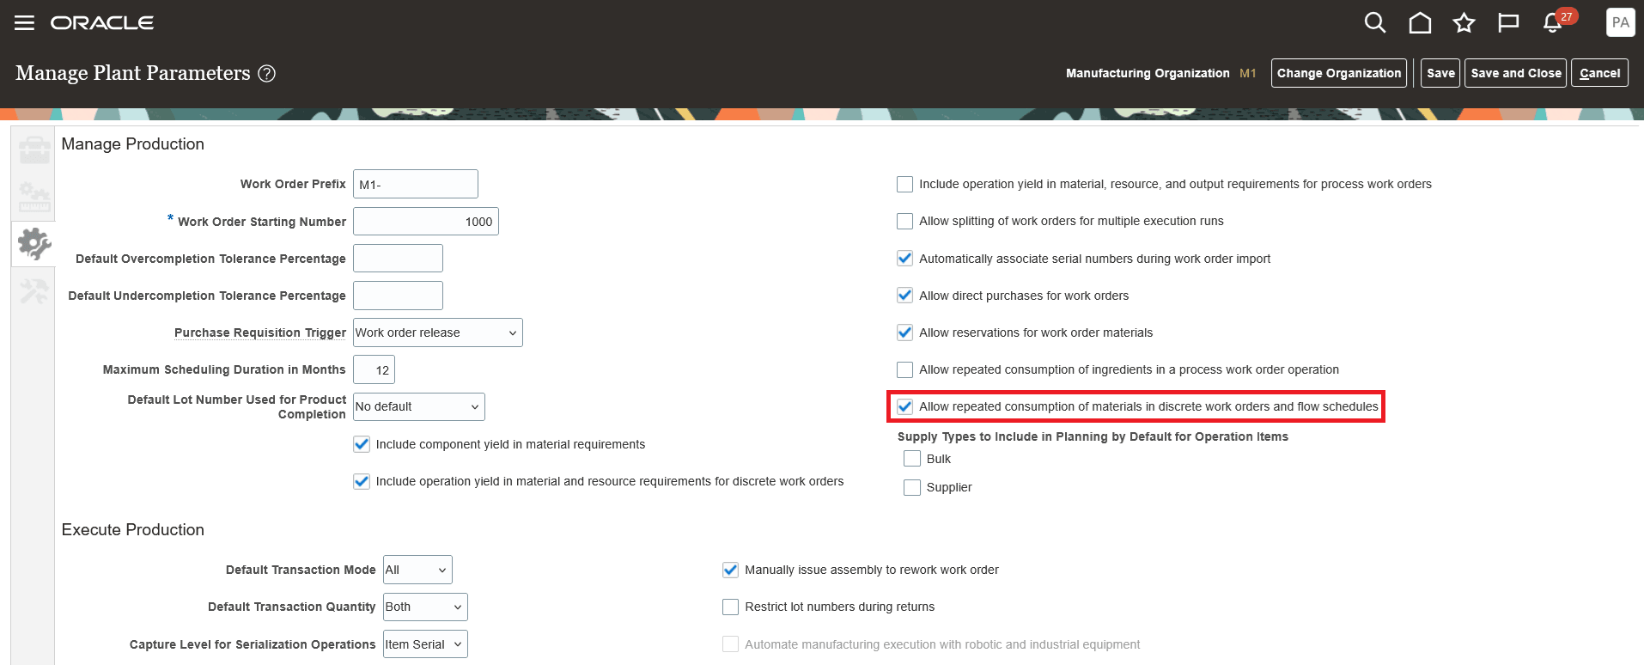Open the Watchlist flag icon
The image size is (1644, 665).
pos(1507,23)
